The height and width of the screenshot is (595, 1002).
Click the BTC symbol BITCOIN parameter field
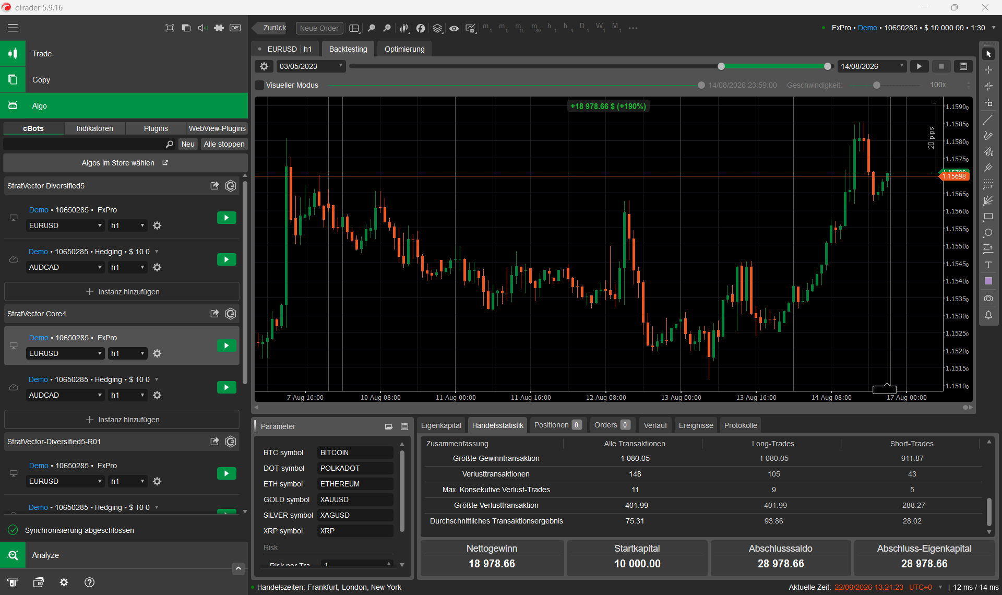tap(355, 453)
